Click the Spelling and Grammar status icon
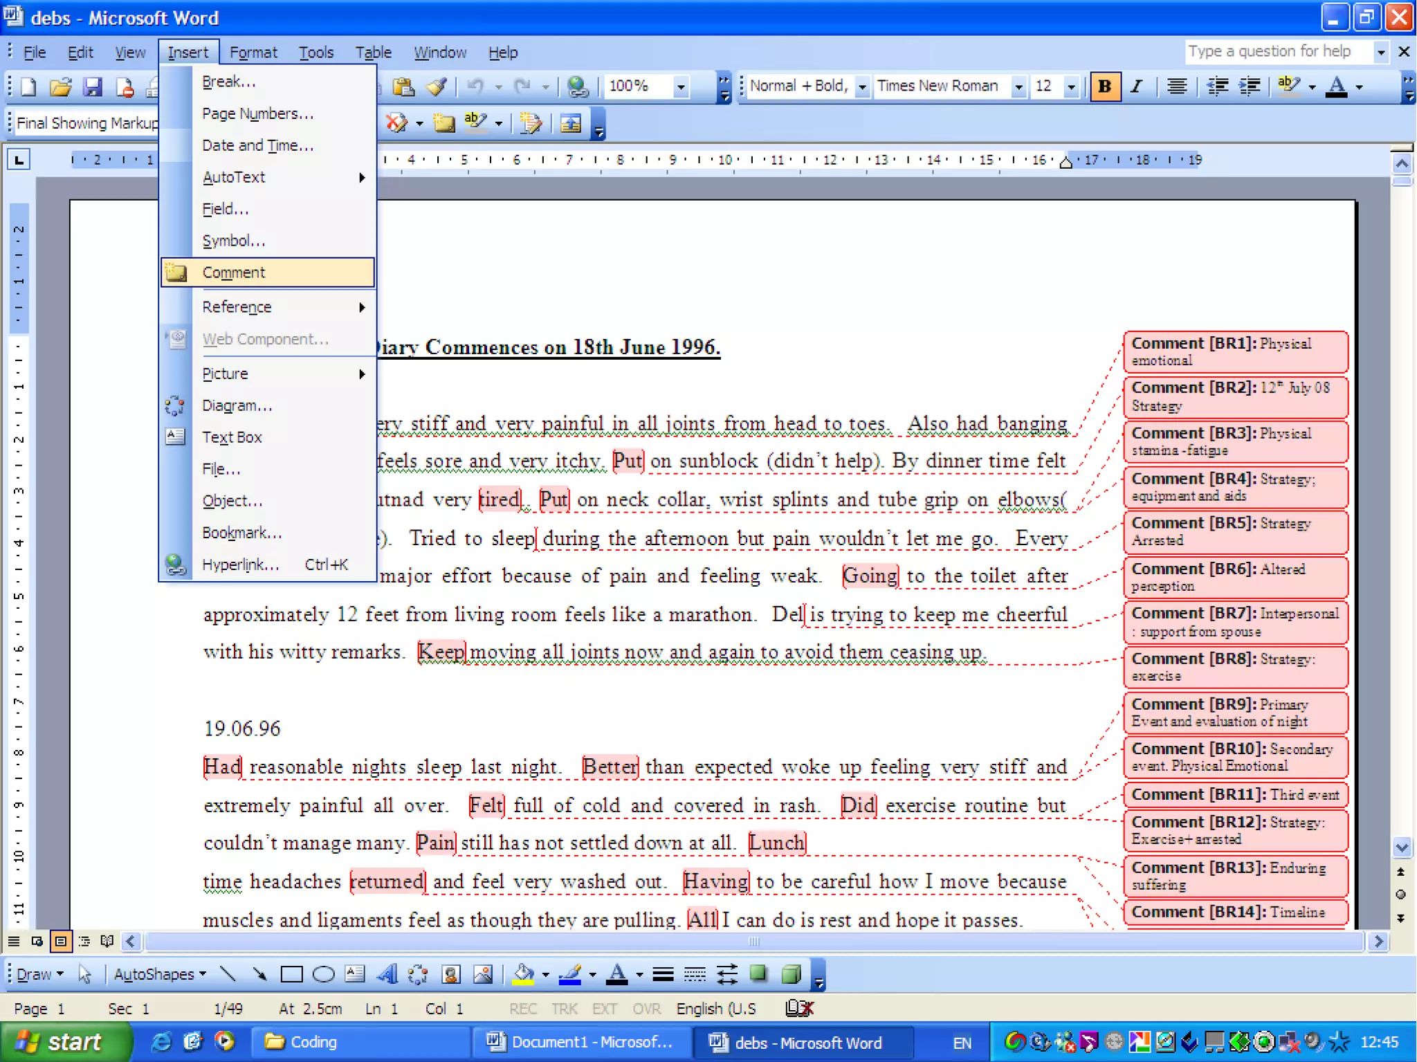The width and height of the screenshot is (1417, 1062). [799, 1009]
